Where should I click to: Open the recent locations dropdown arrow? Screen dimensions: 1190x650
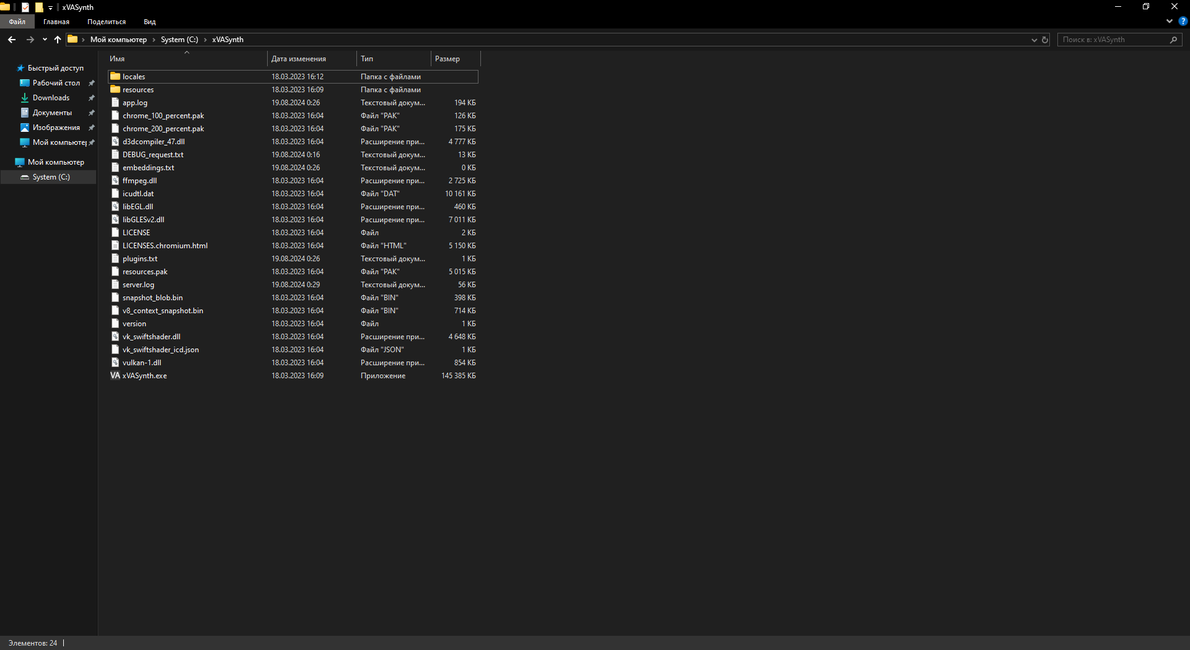point(45,40)
